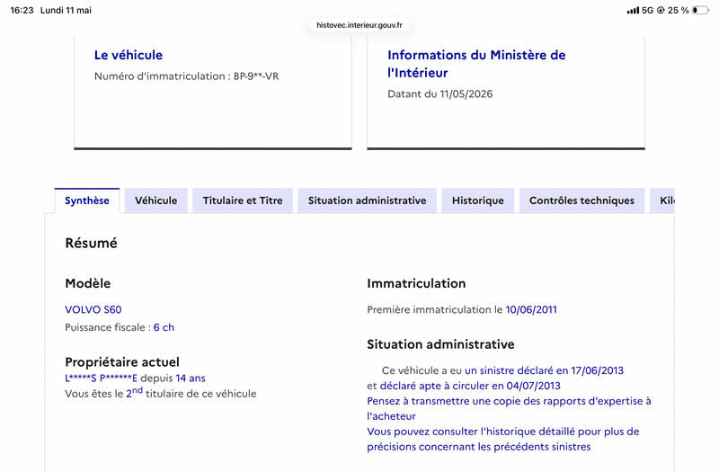Viewport: 719px width, 472px height.
Task: Open the sinistre déclaré en 17/06/2013 link
Action: click(x=544, y=370)
